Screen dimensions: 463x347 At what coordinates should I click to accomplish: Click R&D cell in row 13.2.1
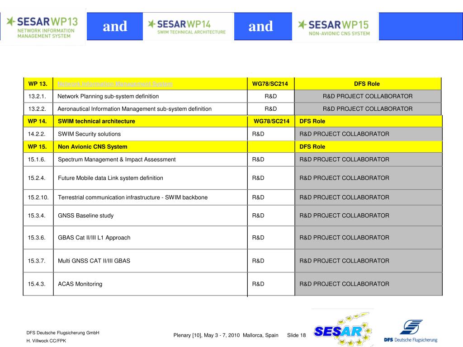271,96
